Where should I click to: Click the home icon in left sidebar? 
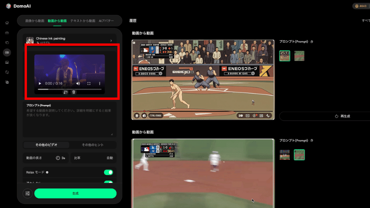(x=7, y=23)
